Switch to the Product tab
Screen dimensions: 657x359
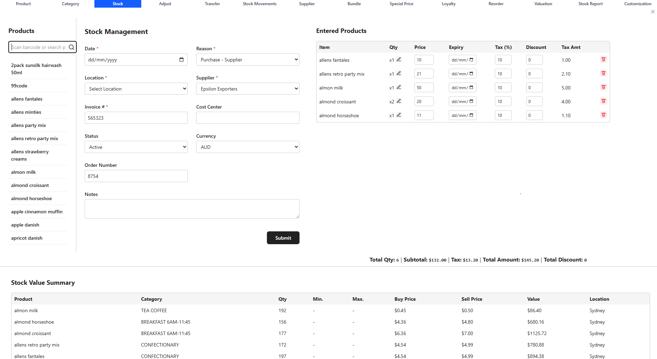pos(23,4)
